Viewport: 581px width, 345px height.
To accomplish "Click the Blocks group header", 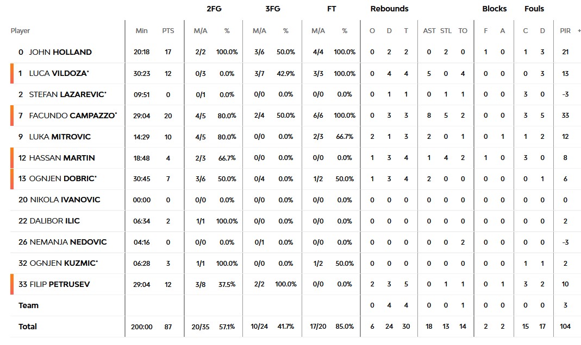I will point(494,9).
